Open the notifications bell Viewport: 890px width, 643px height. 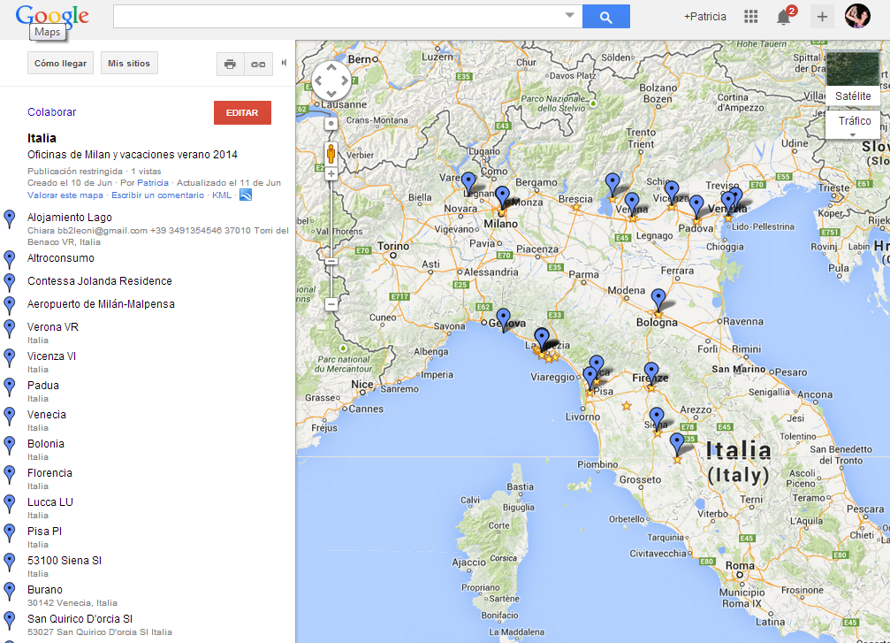tap(783, 17)
